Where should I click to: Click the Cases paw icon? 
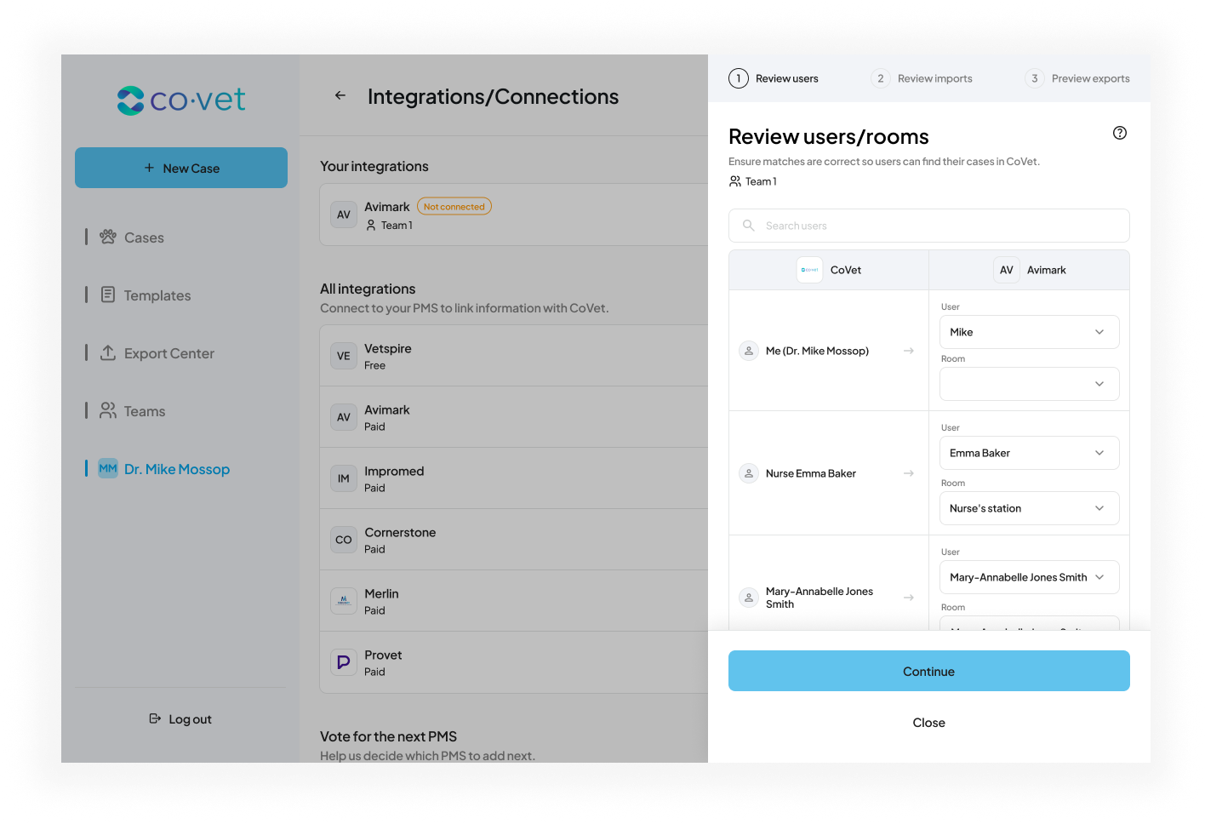(108, 237)
